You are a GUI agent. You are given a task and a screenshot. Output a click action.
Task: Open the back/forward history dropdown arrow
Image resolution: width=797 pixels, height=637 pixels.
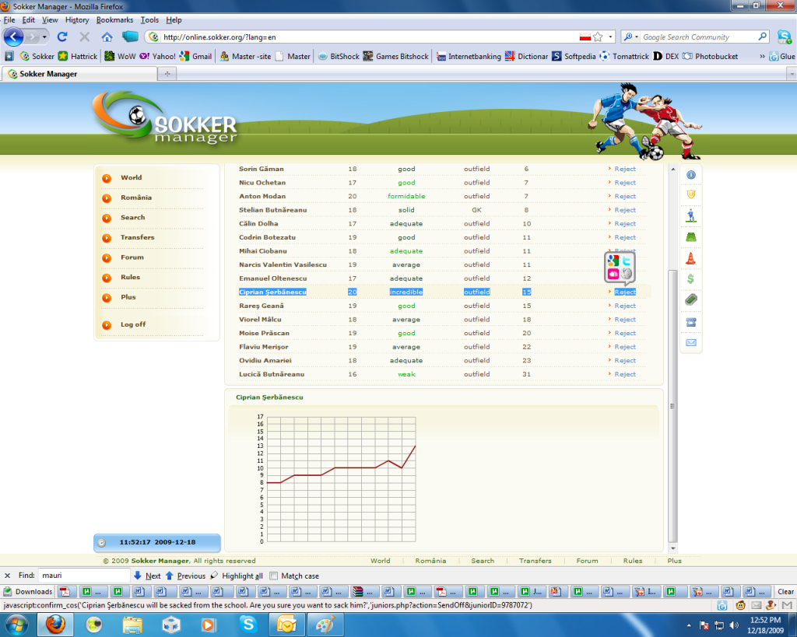pyautogui.click(x=44, y=37)
